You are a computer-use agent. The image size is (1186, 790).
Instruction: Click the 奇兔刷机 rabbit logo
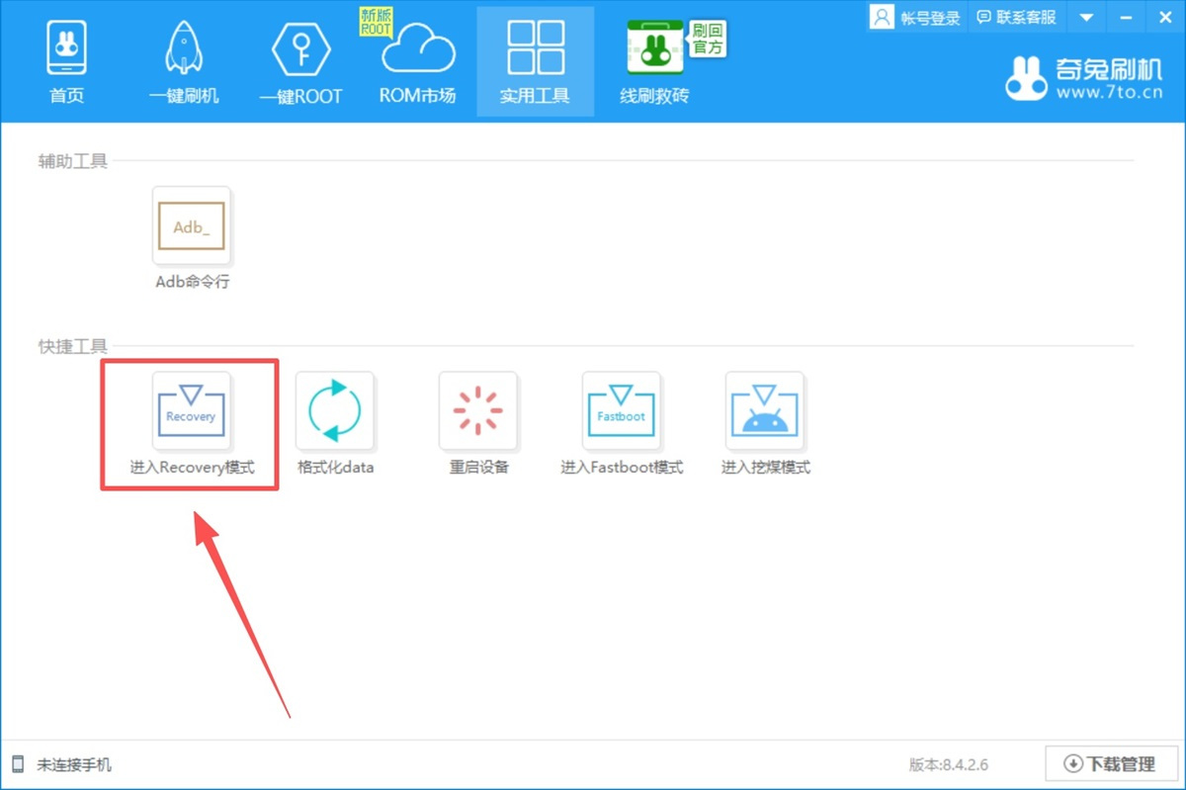coord(1026,78)
